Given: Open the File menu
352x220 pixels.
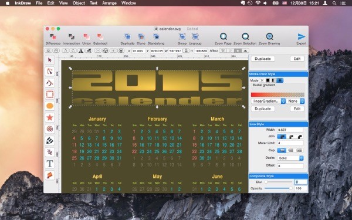Looking at the screenshot, I should click(39, 3).
